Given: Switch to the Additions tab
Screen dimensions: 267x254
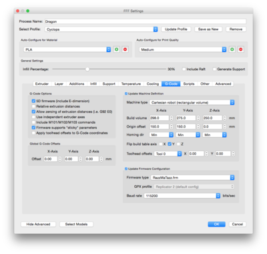Looking at the screenshot, I should (x=77, y=84).
